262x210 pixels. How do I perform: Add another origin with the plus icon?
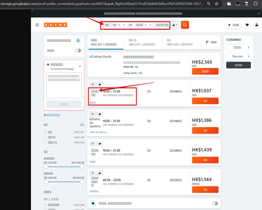coord(124,25)
